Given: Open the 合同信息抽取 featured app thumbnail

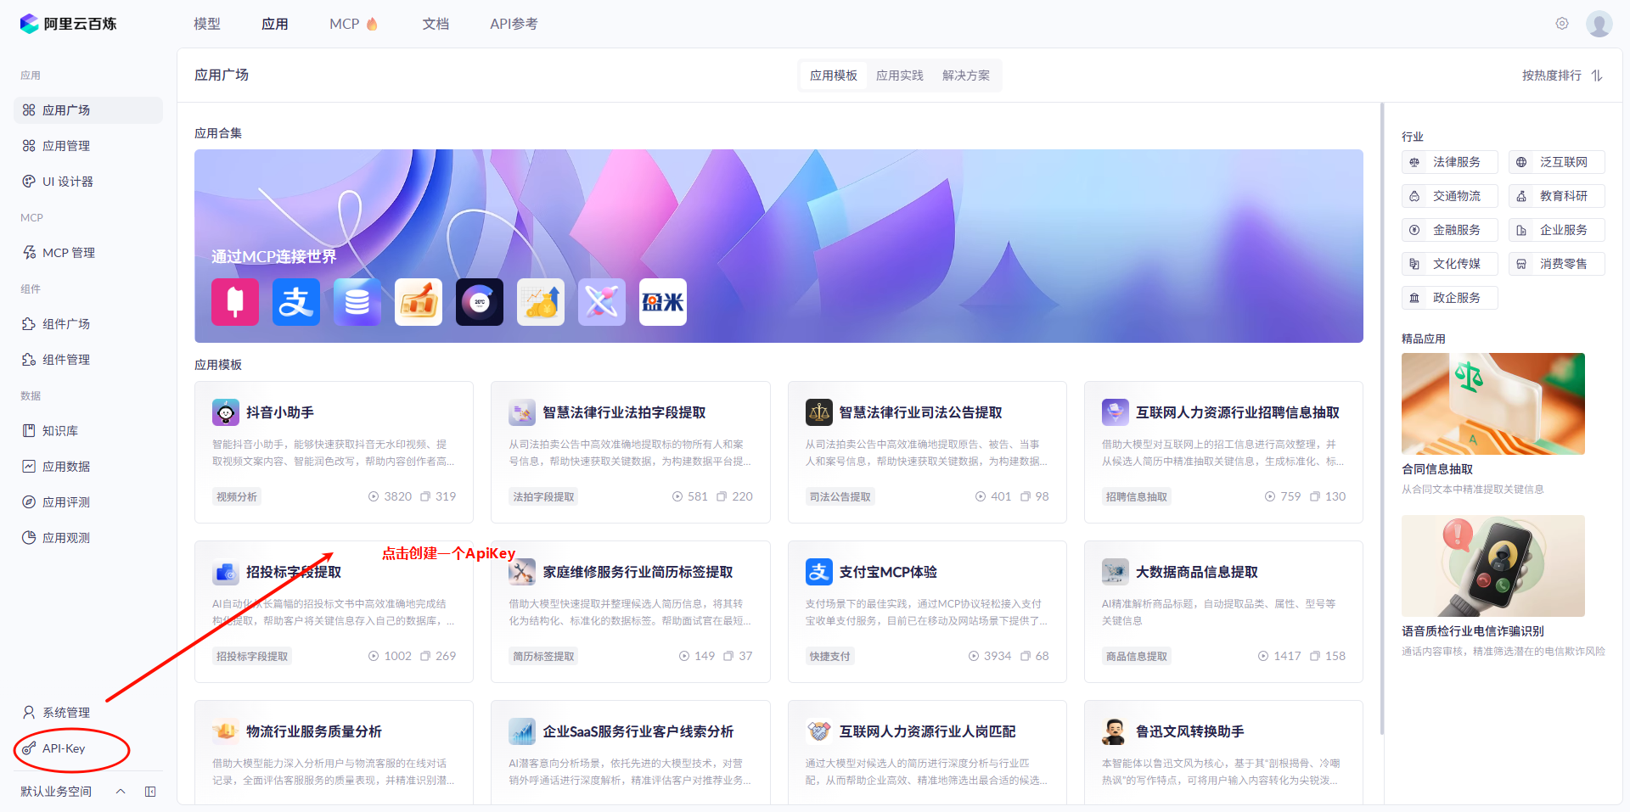Looking at the screenshot, I should tap(1492, 404).
